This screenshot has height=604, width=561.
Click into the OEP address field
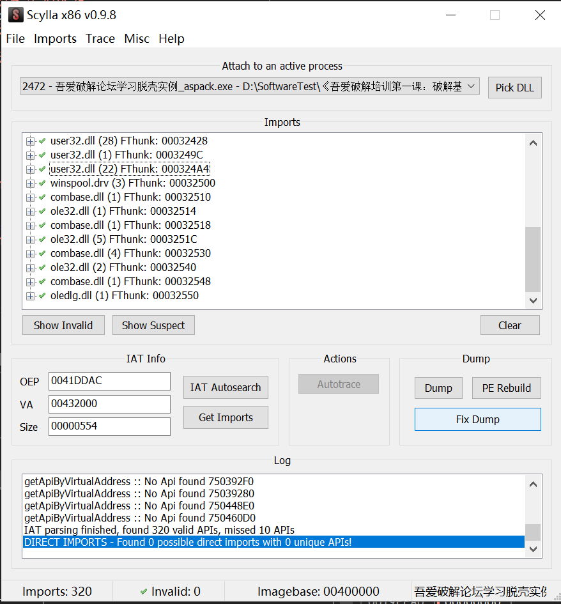109,381
